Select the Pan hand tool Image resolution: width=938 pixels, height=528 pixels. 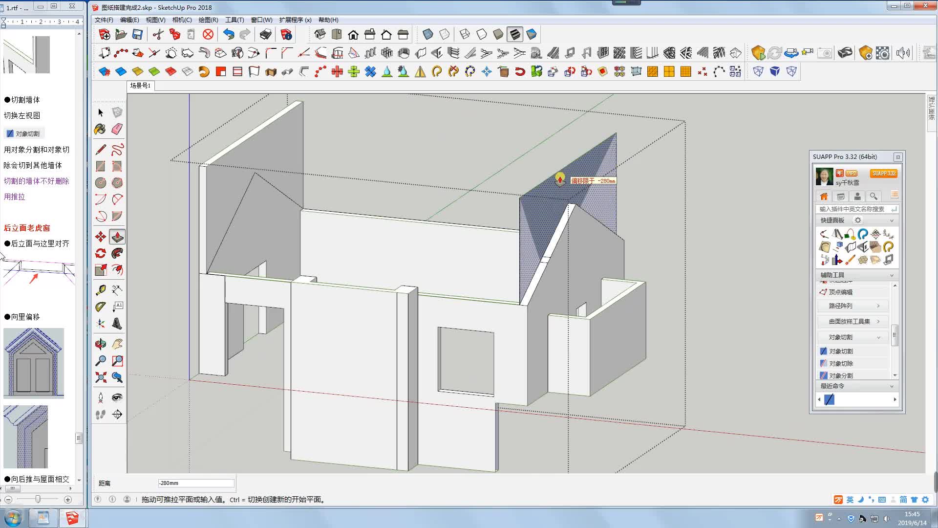(x=117, y=344)
